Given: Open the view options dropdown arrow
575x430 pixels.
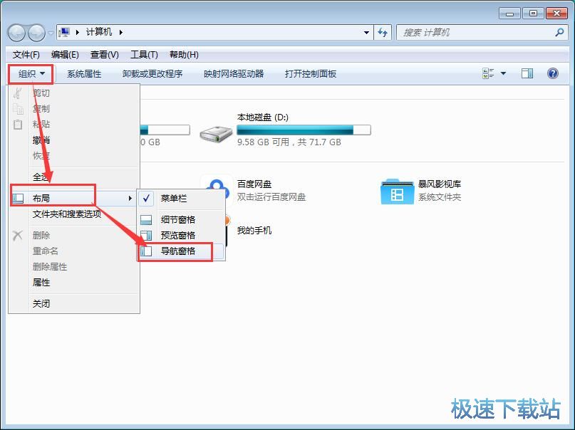Looking at the screenshot, I should pyautogui.click(x=504, y=73).
